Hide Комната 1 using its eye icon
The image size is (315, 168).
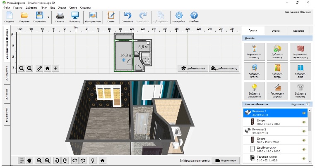[304, 113]
